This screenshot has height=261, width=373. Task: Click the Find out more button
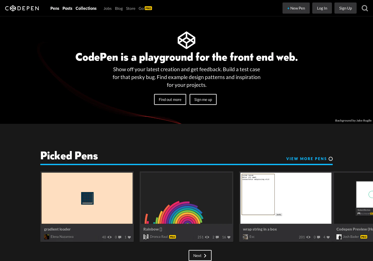(170, 99)
